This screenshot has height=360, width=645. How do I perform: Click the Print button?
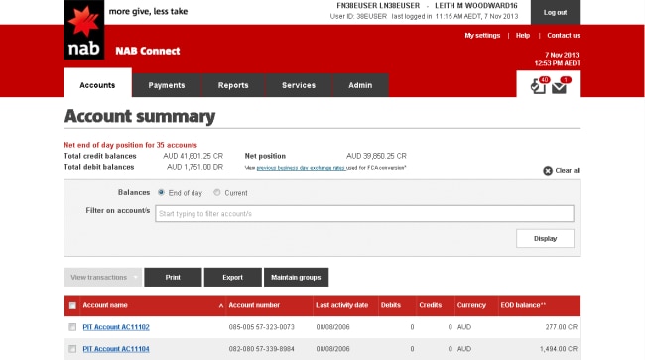[173, 277]
